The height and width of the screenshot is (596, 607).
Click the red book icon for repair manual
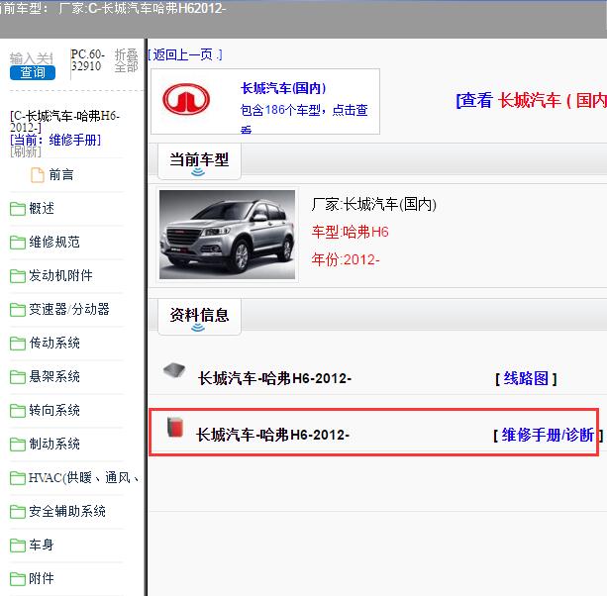click(x=175, y=428)
